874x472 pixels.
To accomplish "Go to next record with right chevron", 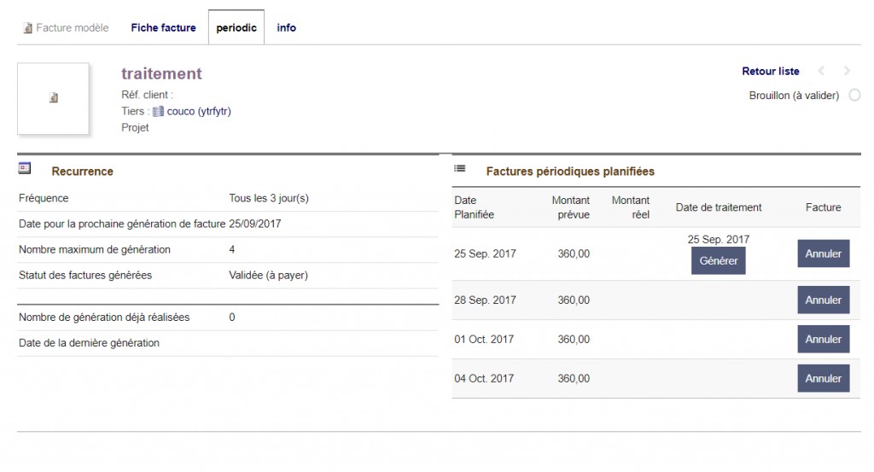I will point(847,71).
